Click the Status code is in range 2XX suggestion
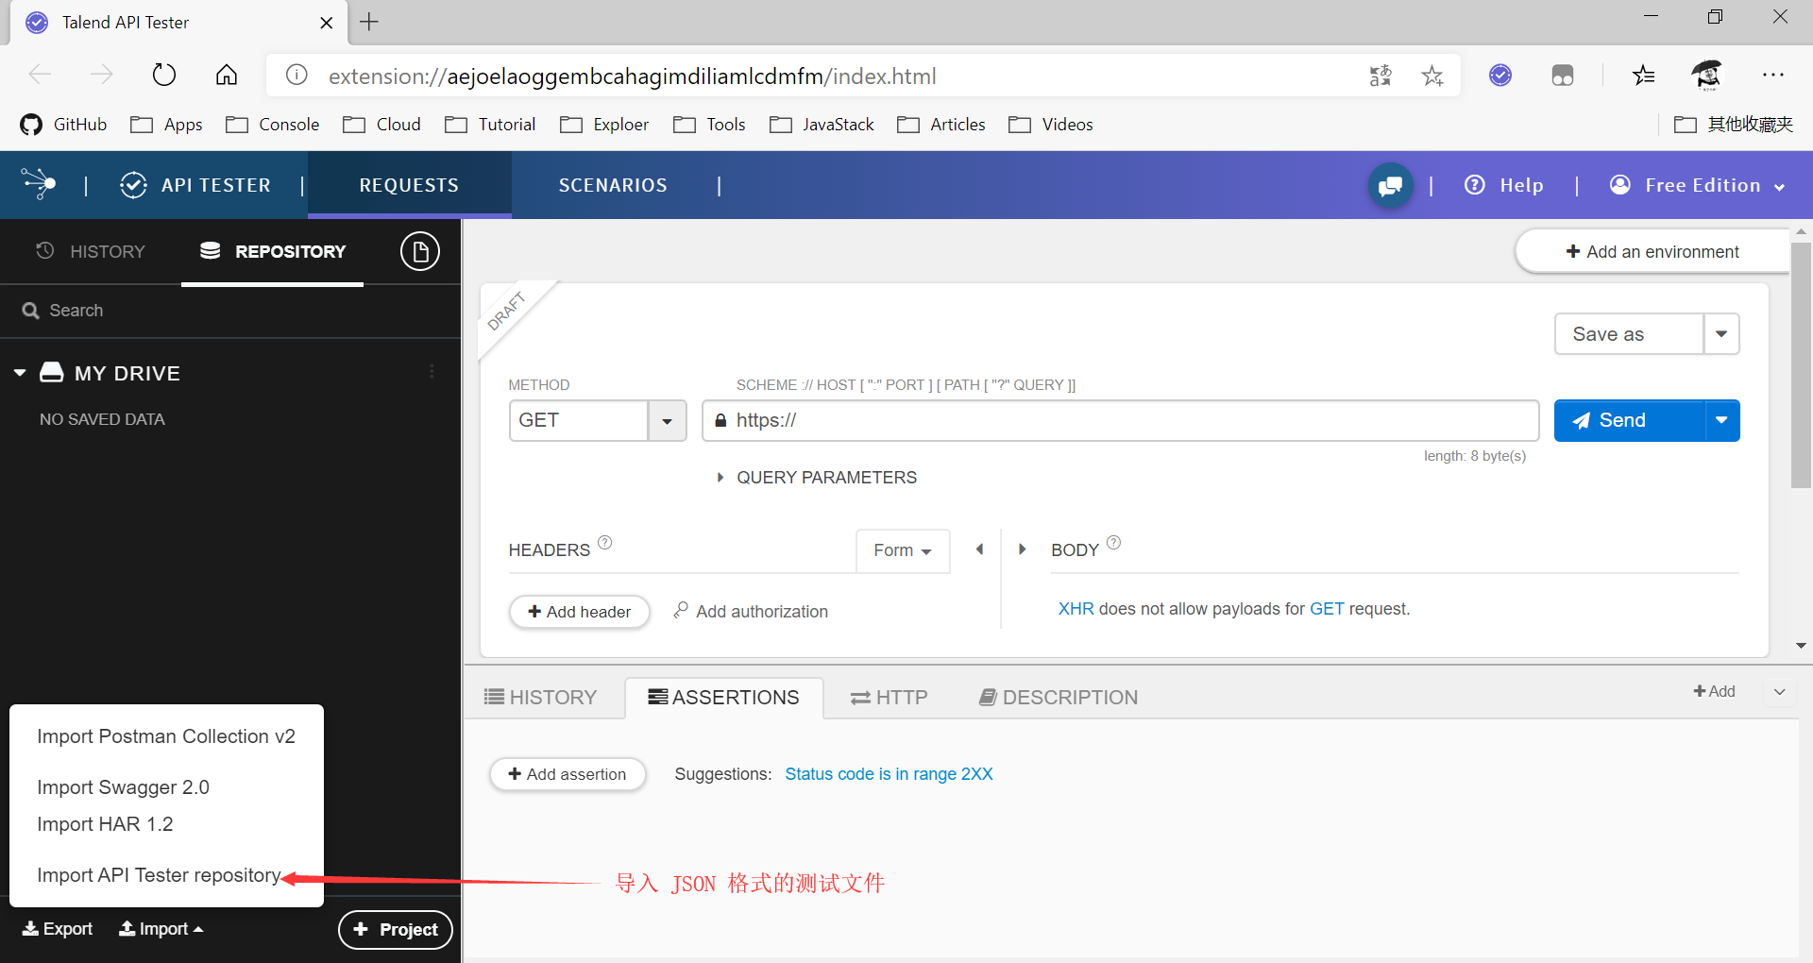The image size is (1813, 963). click(x=889, y=773)
